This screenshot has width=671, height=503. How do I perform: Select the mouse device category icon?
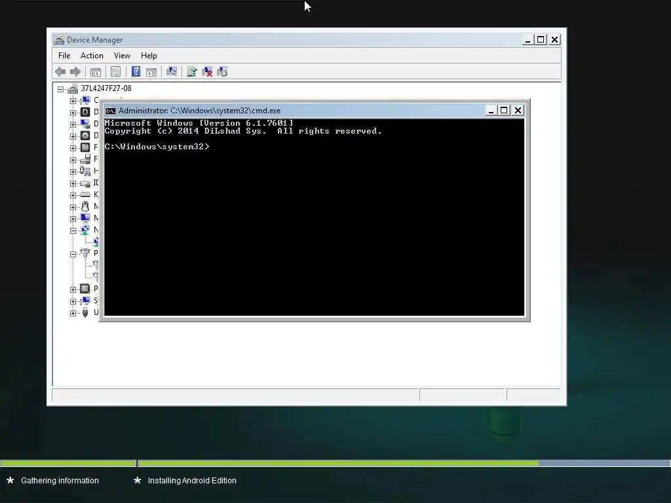tap(85, 206)
